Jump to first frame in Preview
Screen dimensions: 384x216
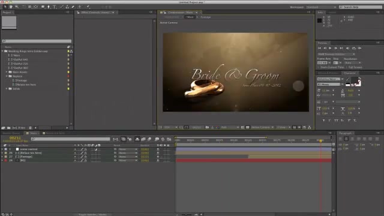click(319, 48)
